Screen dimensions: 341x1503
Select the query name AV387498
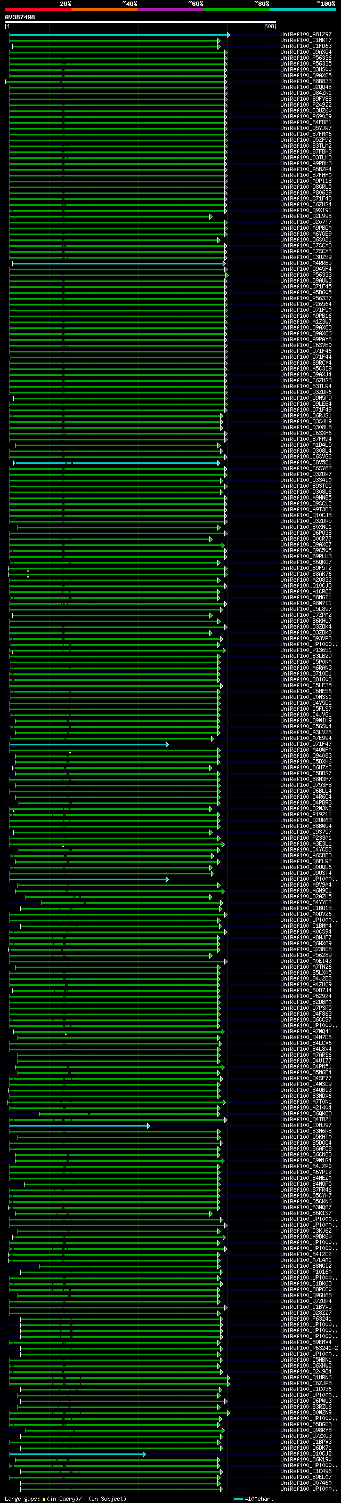click(x=20, y=18)
